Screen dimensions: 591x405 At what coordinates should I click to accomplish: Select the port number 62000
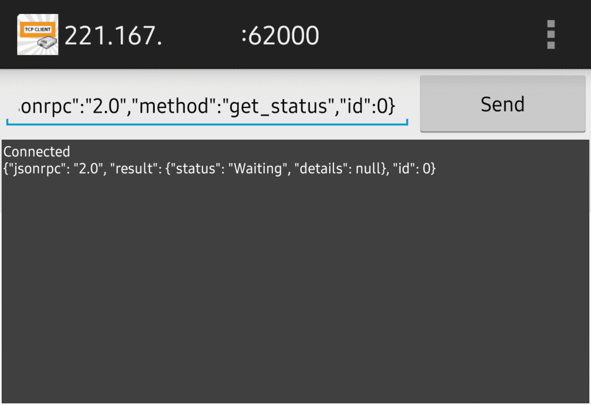coord(280,35)
